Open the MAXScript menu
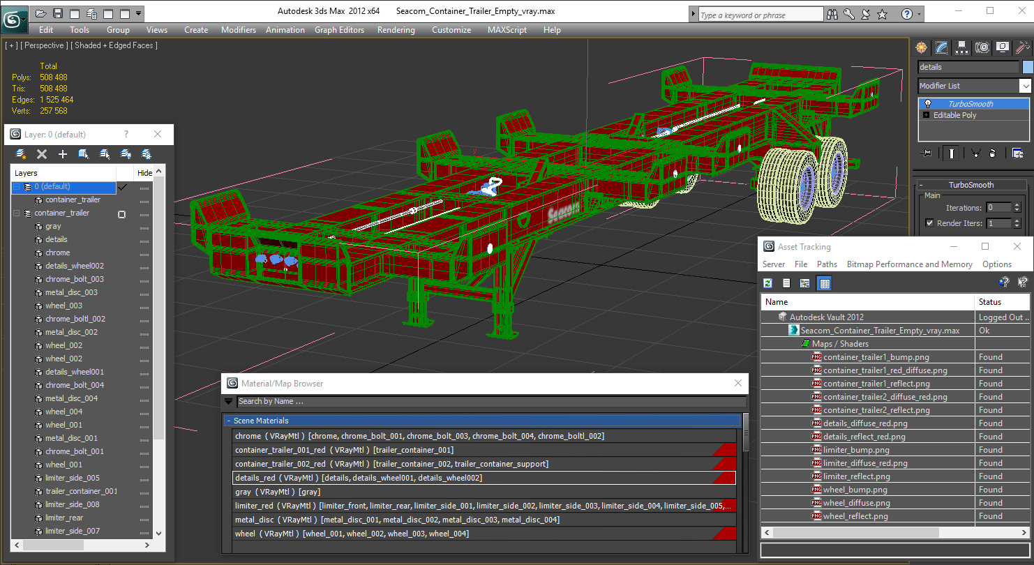This screenshot has width=1034, height=565. [507, 30]
